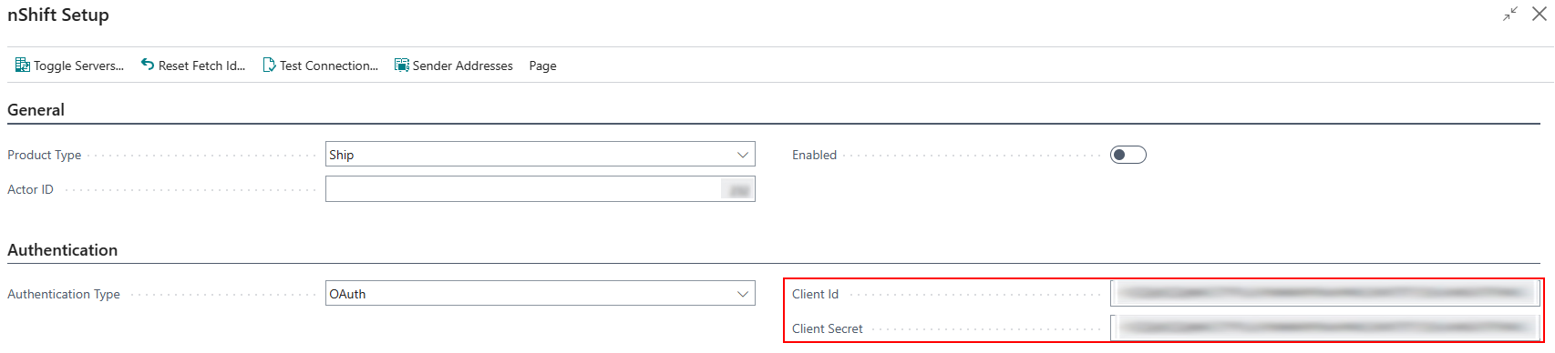Click the Client Secret field label
Image resolution: width=1555 pixels, height=353 pixels.
pos(827,328)
